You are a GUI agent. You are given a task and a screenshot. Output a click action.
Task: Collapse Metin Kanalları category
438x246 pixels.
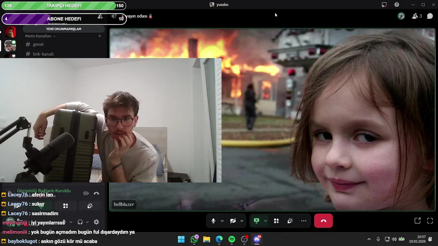click(40, 36)
